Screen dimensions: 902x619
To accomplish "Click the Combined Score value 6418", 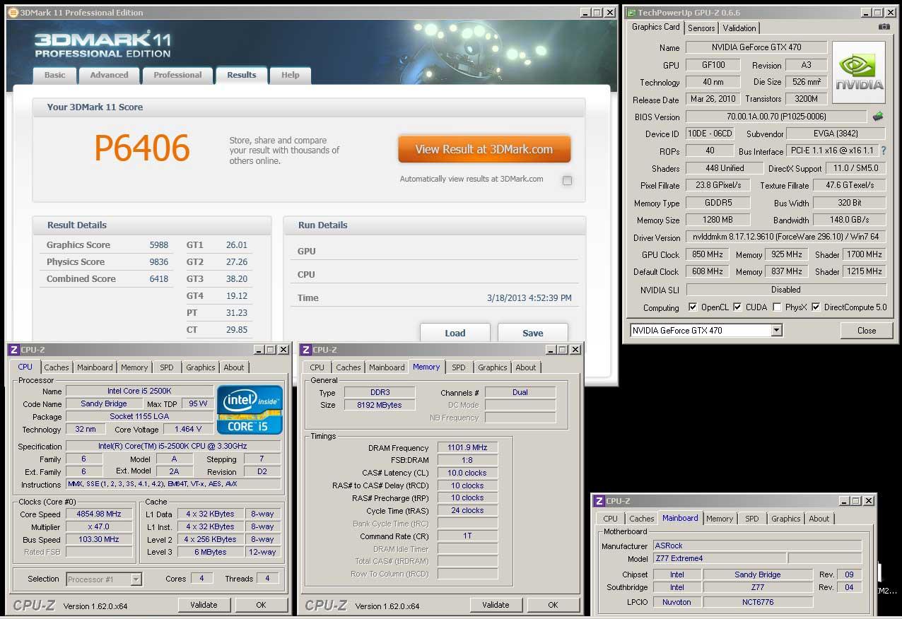I will [158, 278].
